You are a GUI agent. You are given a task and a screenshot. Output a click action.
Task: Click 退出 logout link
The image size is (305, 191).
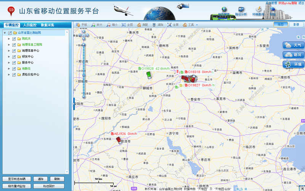click(x=301, y=3)
